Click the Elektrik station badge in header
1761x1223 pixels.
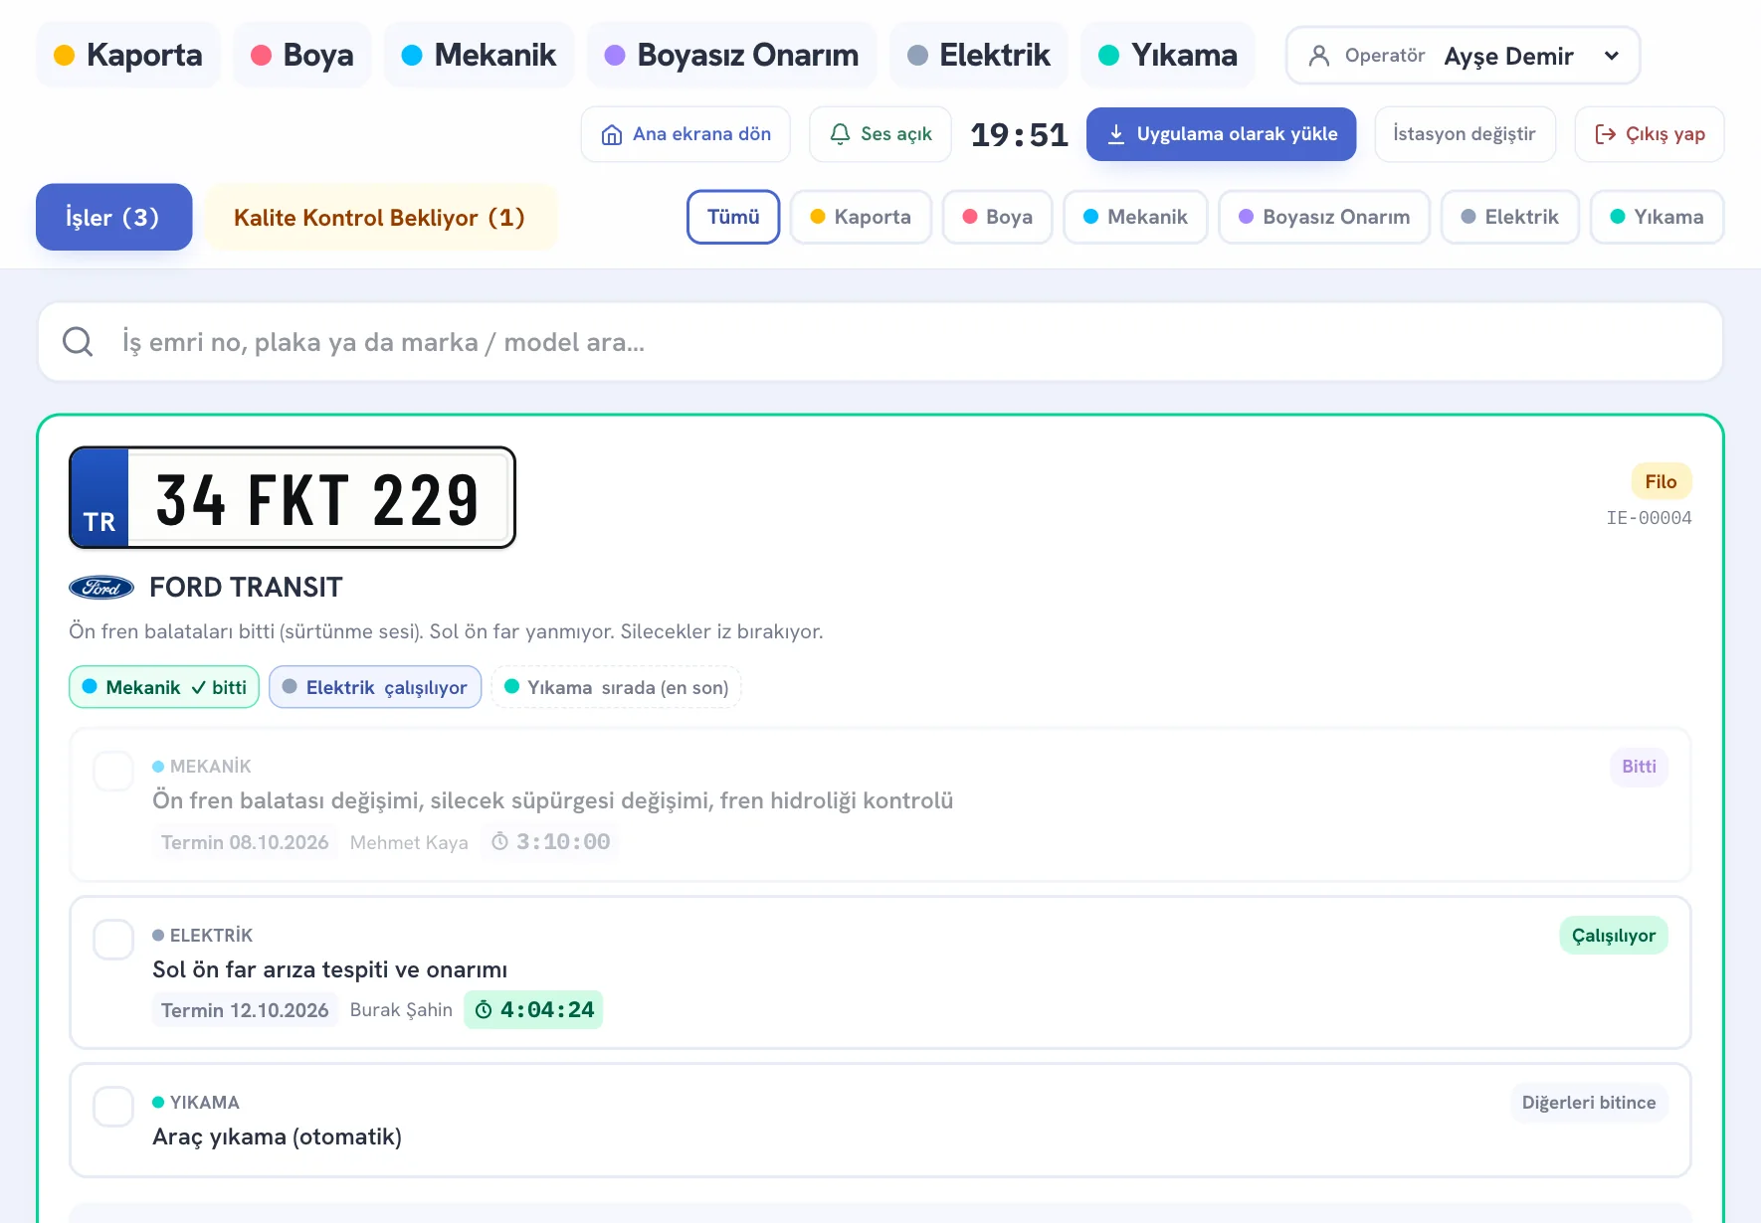(979, 55)
